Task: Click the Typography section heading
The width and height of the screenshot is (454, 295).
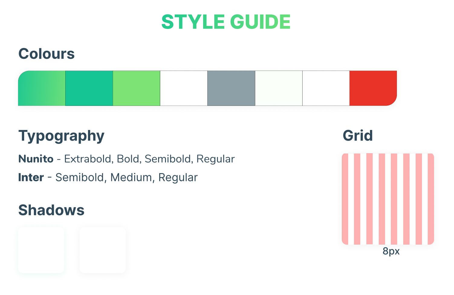Action: (x=61, y=136)
